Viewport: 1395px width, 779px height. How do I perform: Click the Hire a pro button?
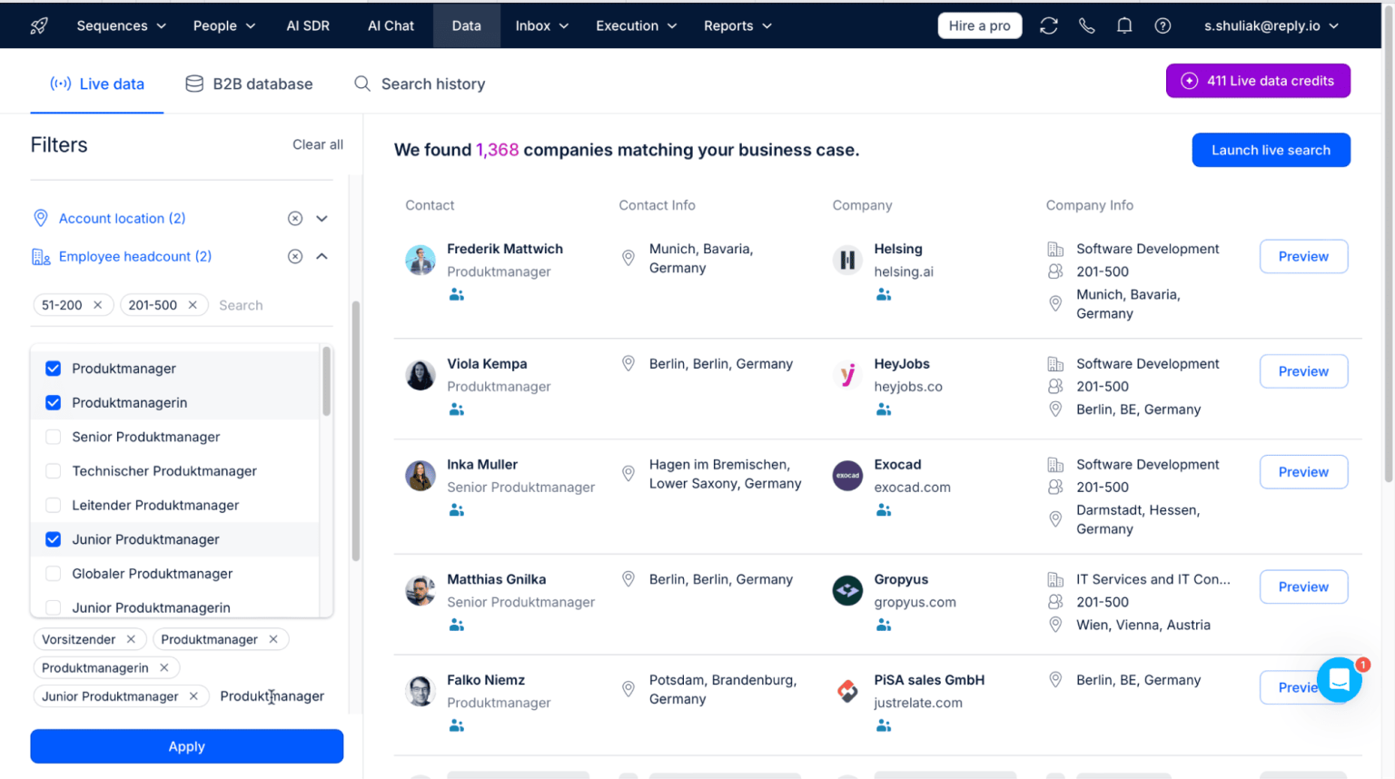[980, 25]
